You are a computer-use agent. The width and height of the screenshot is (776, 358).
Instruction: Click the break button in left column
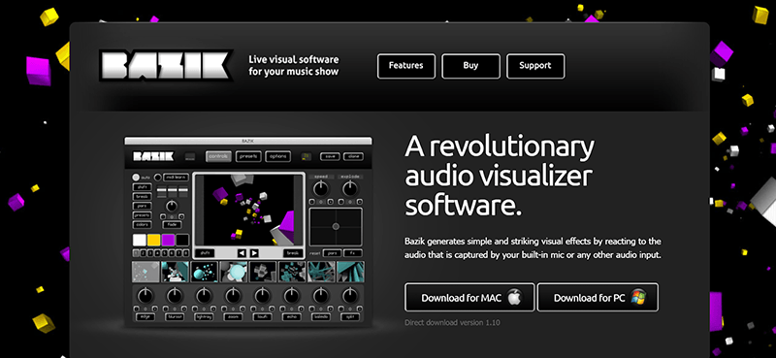(142, 197)
